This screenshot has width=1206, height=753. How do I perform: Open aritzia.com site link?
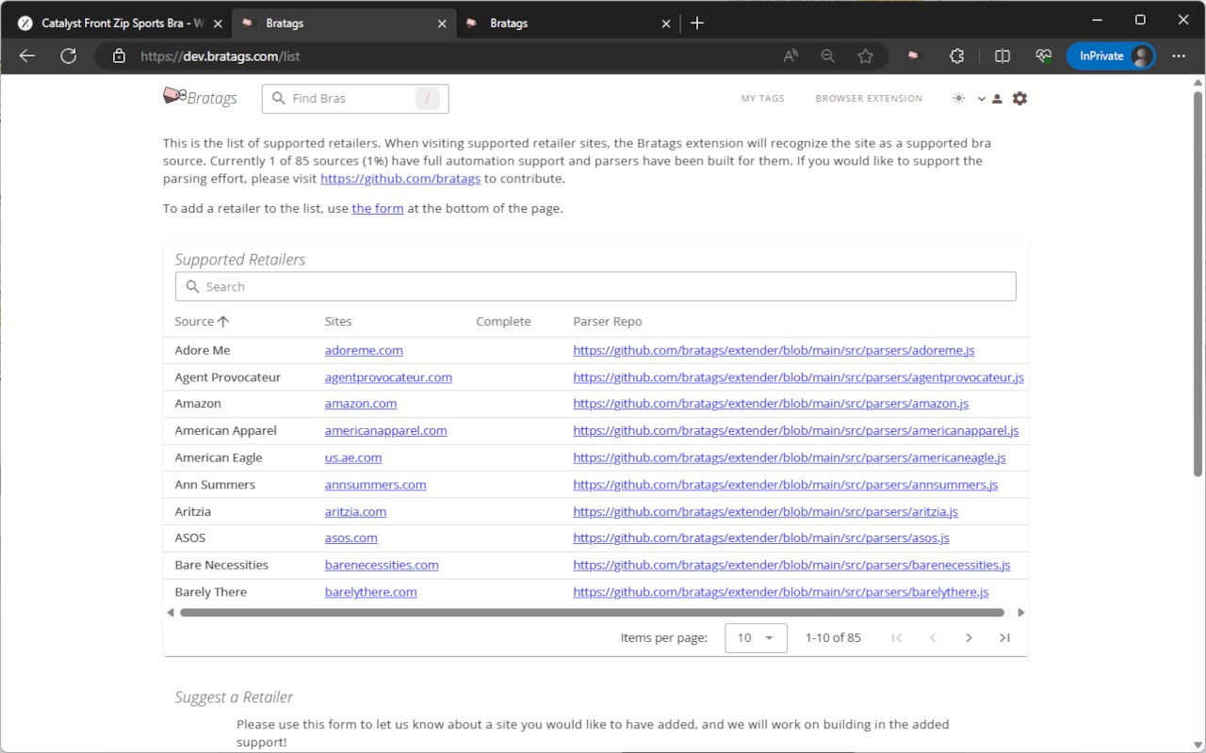[x=355, y=511]
